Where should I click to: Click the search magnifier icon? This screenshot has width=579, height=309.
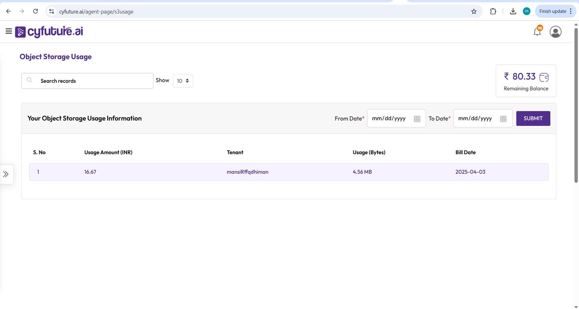point(29,80)
